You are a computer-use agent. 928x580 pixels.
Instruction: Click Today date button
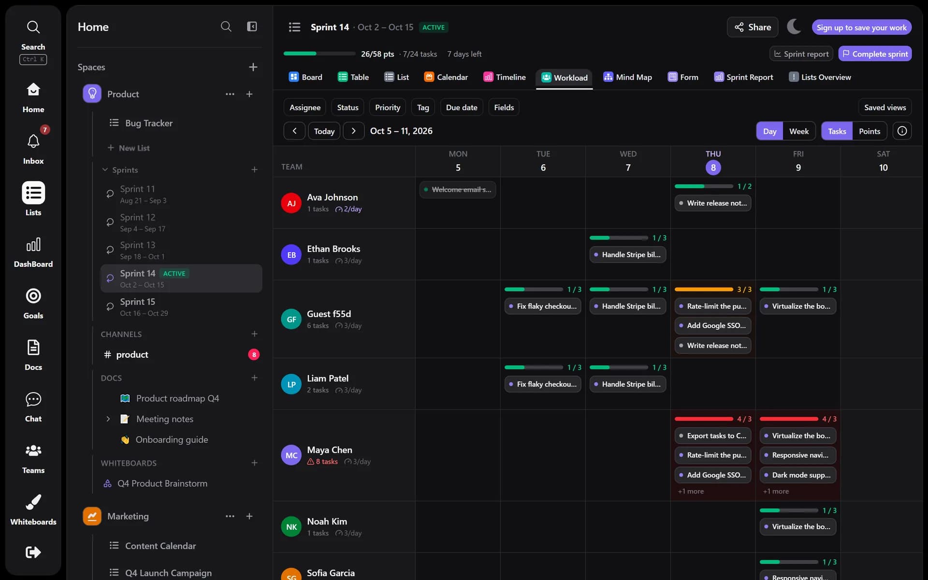[x=324, y=131]
